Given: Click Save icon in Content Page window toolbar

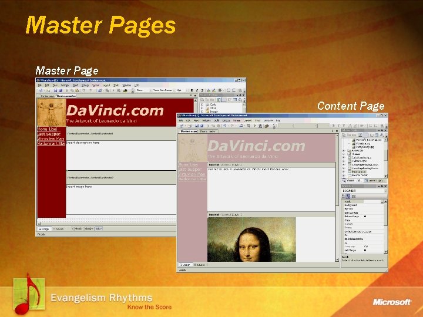Looking at the screenshot, I should pos(197,126).
